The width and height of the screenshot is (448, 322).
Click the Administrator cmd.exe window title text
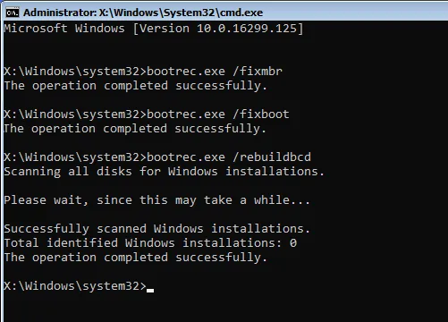(143, 13)
